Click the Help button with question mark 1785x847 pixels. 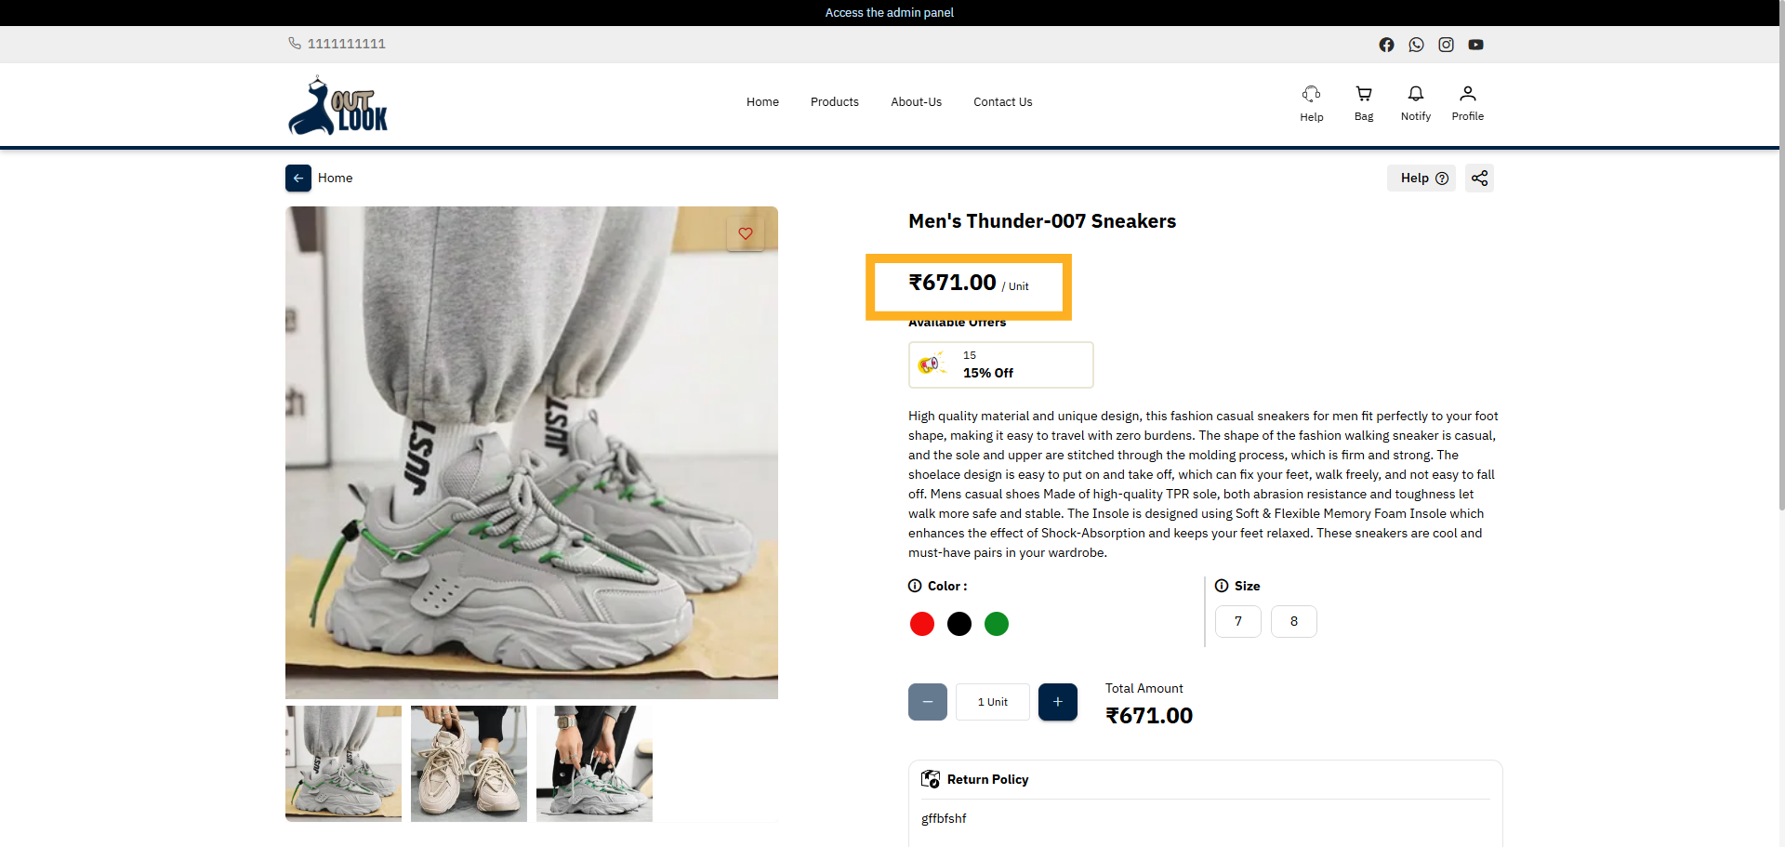click(1421, 179)
